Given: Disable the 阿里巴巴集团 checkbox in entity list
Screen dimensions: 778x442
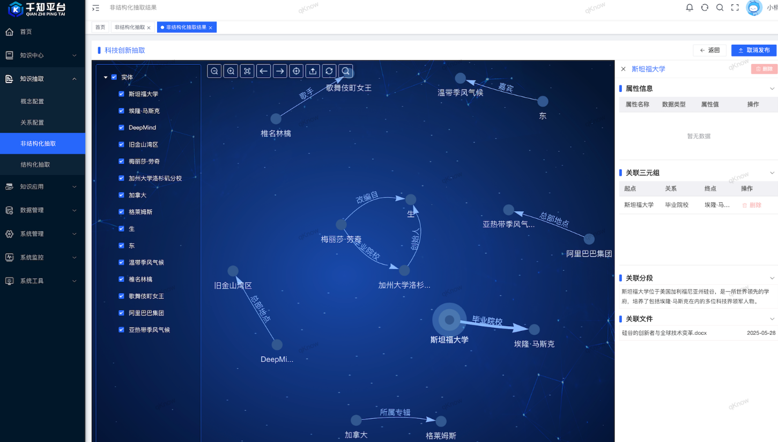Looking at the screenshot, I should coord(121,313).
